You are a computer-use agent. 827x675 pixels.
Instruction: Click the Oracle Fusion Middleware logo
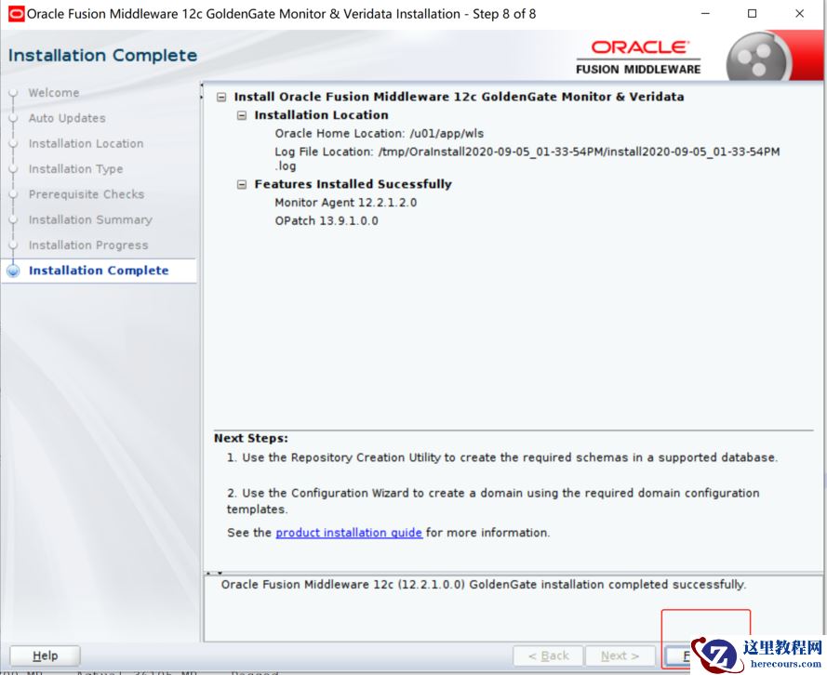coord(638,57)
